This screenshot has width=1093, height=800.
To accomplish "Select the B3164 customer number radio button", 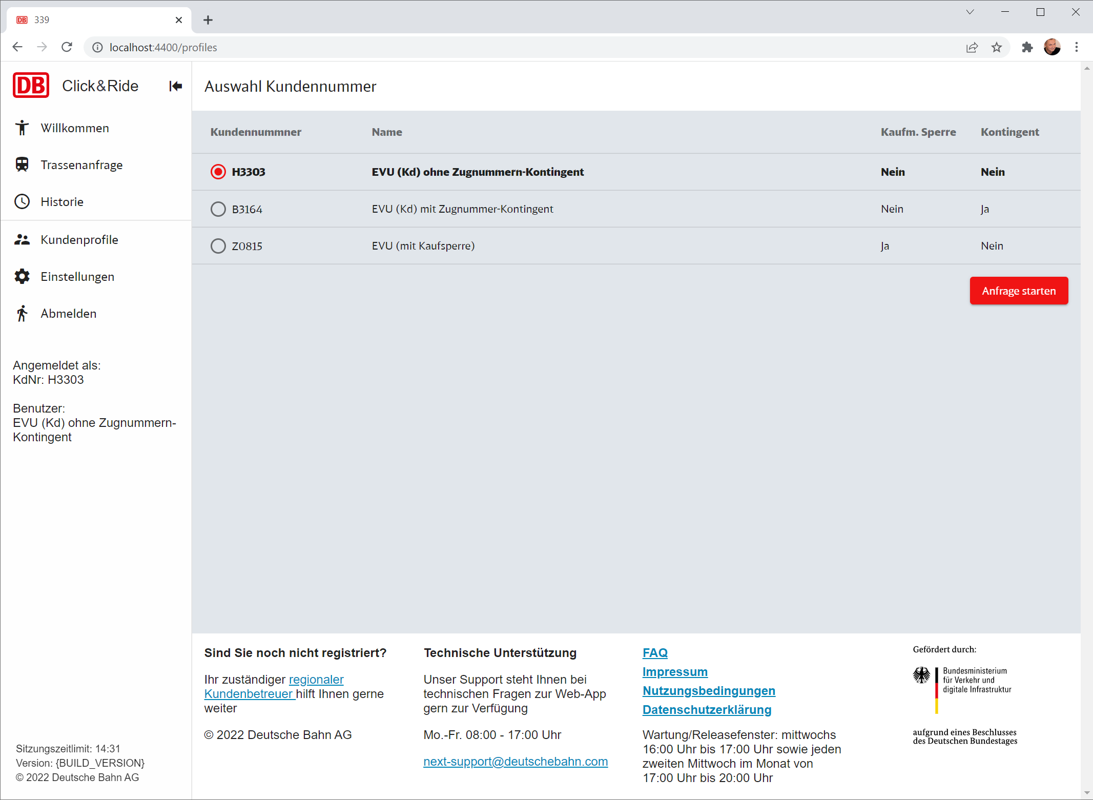I will [218, 209].
